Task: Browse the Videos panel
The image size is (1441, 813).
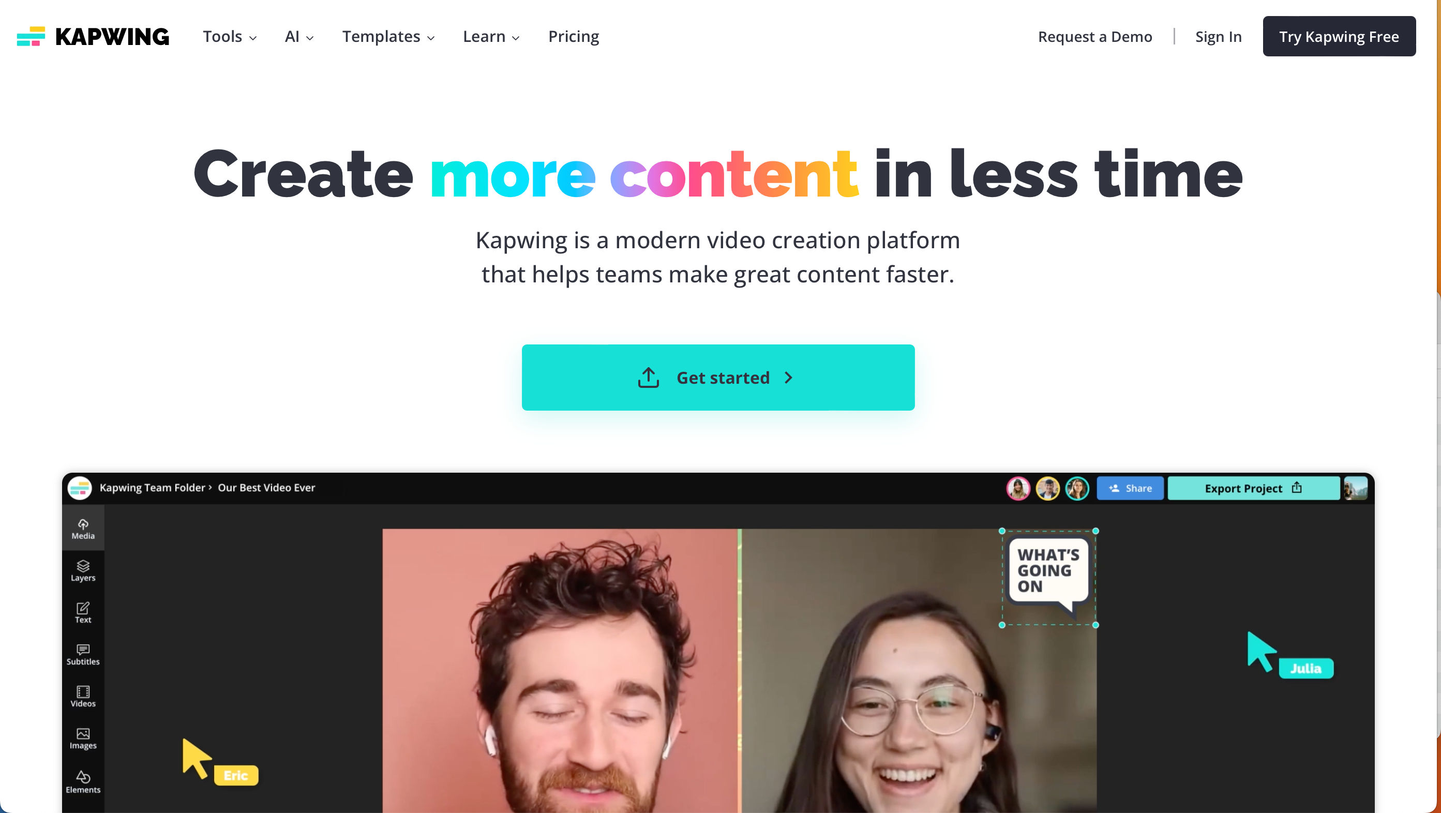Action: coord(83,695)
